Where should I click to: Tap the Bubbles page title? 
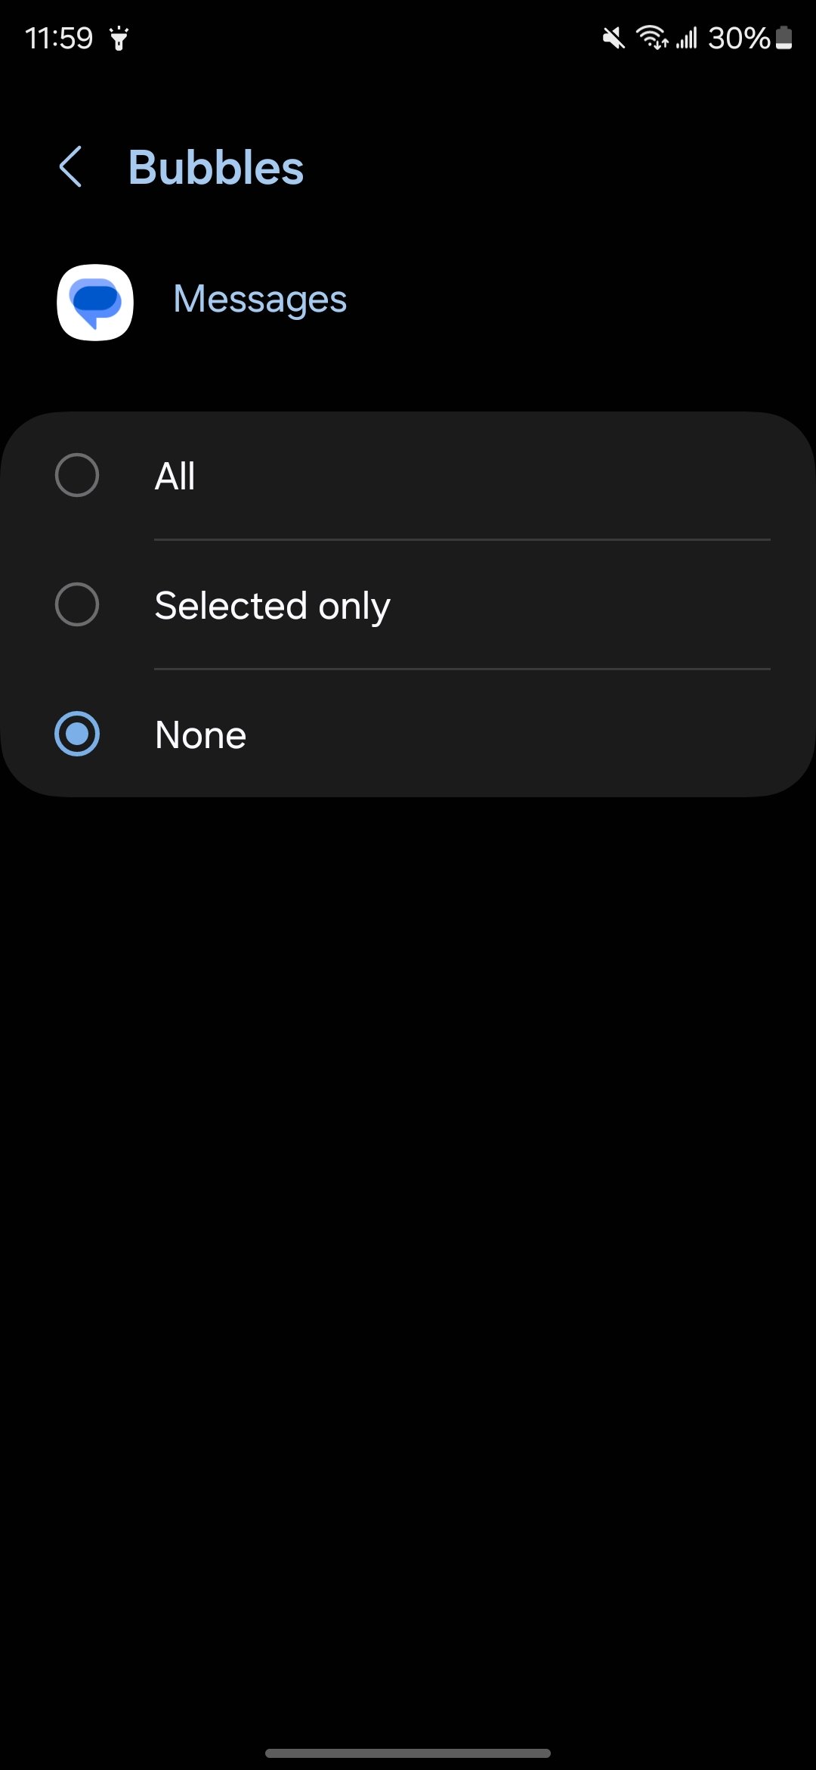point(216,167)
